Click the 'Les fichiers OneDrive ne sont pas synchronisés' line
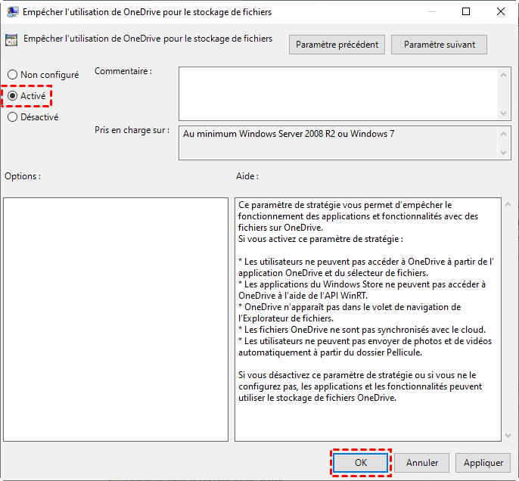This screenshot has height=481, width=519. tap(362, 330)
